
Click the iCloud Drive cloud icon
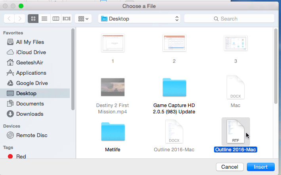pyautogui.click(x=10, y=52)
